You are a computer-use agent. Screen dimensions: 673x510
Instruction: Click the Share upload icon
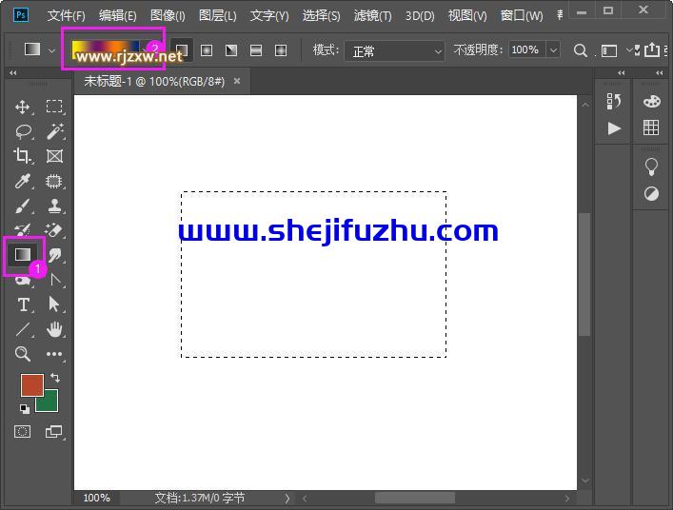point(652,49)
